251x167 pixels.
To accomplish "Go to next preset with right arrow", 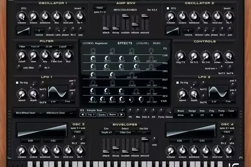I will [121, 115].
